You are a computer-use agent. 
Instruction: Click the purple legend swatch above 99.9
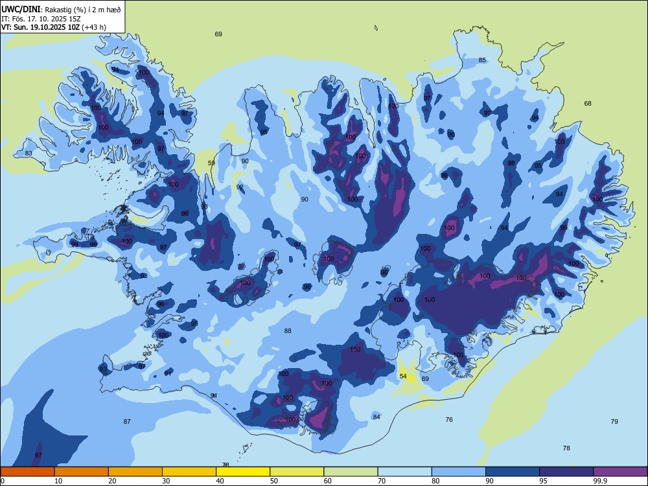coord(620,472)
